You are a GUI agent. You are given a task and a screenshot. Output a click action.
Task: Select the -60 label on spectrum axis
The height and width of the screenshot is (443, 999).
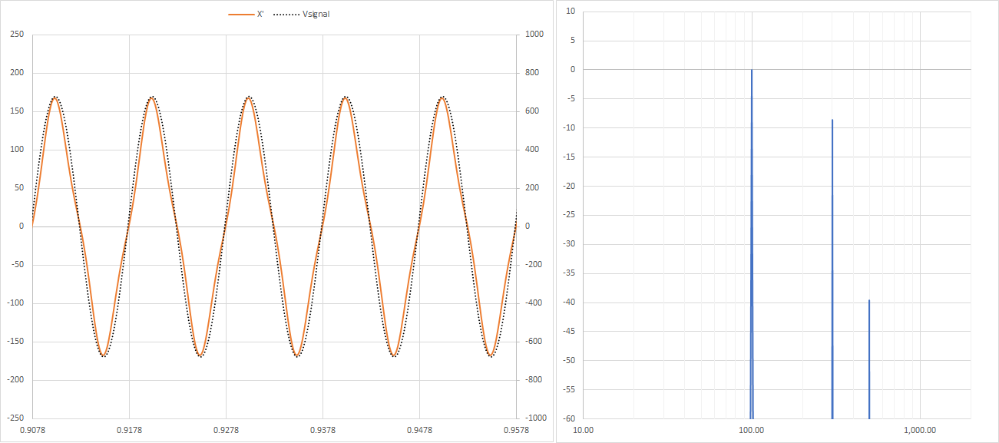point(569,418)
